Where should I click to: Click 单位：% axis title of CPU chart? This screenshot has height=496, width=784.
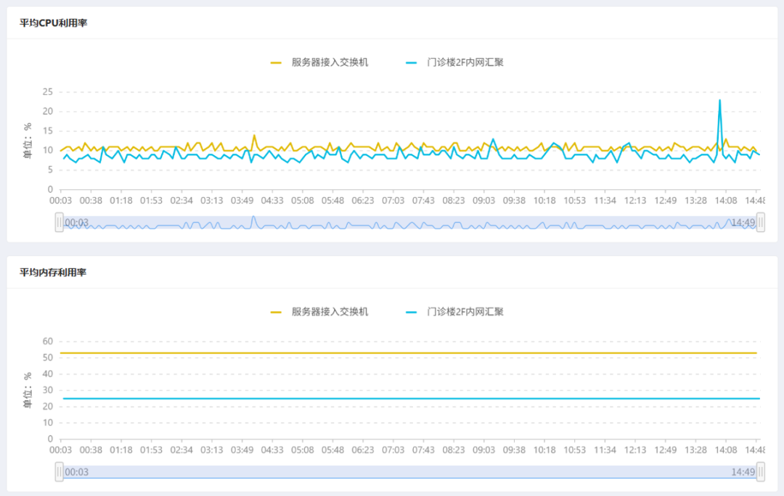(28, 141)
